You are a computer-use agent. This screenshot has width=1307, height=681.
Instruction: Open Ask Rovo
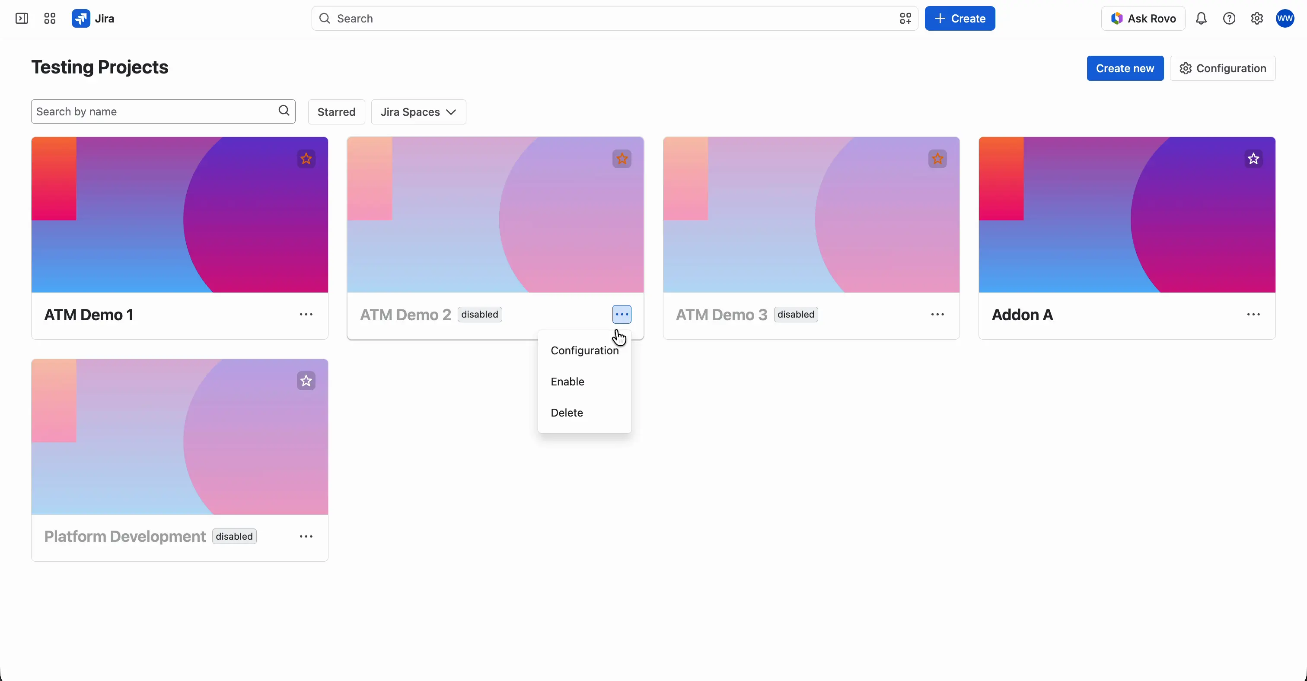1143,19
